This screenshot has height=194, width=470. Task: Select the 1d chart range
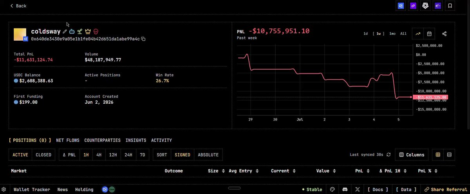(365, 34)
